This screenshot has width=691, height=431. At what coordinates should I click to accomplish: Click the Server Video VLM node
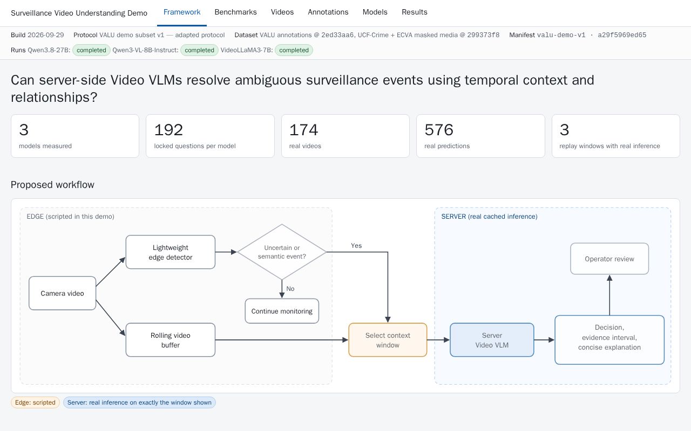492,340
